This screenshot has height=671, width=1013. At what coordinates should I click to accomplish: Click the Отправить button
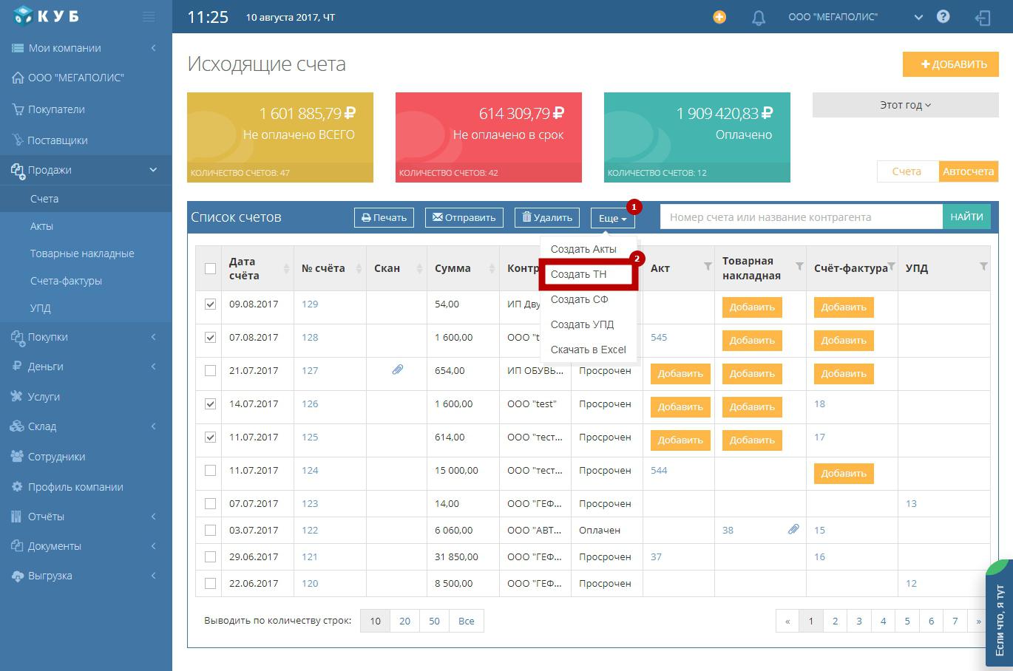[464, 217]
